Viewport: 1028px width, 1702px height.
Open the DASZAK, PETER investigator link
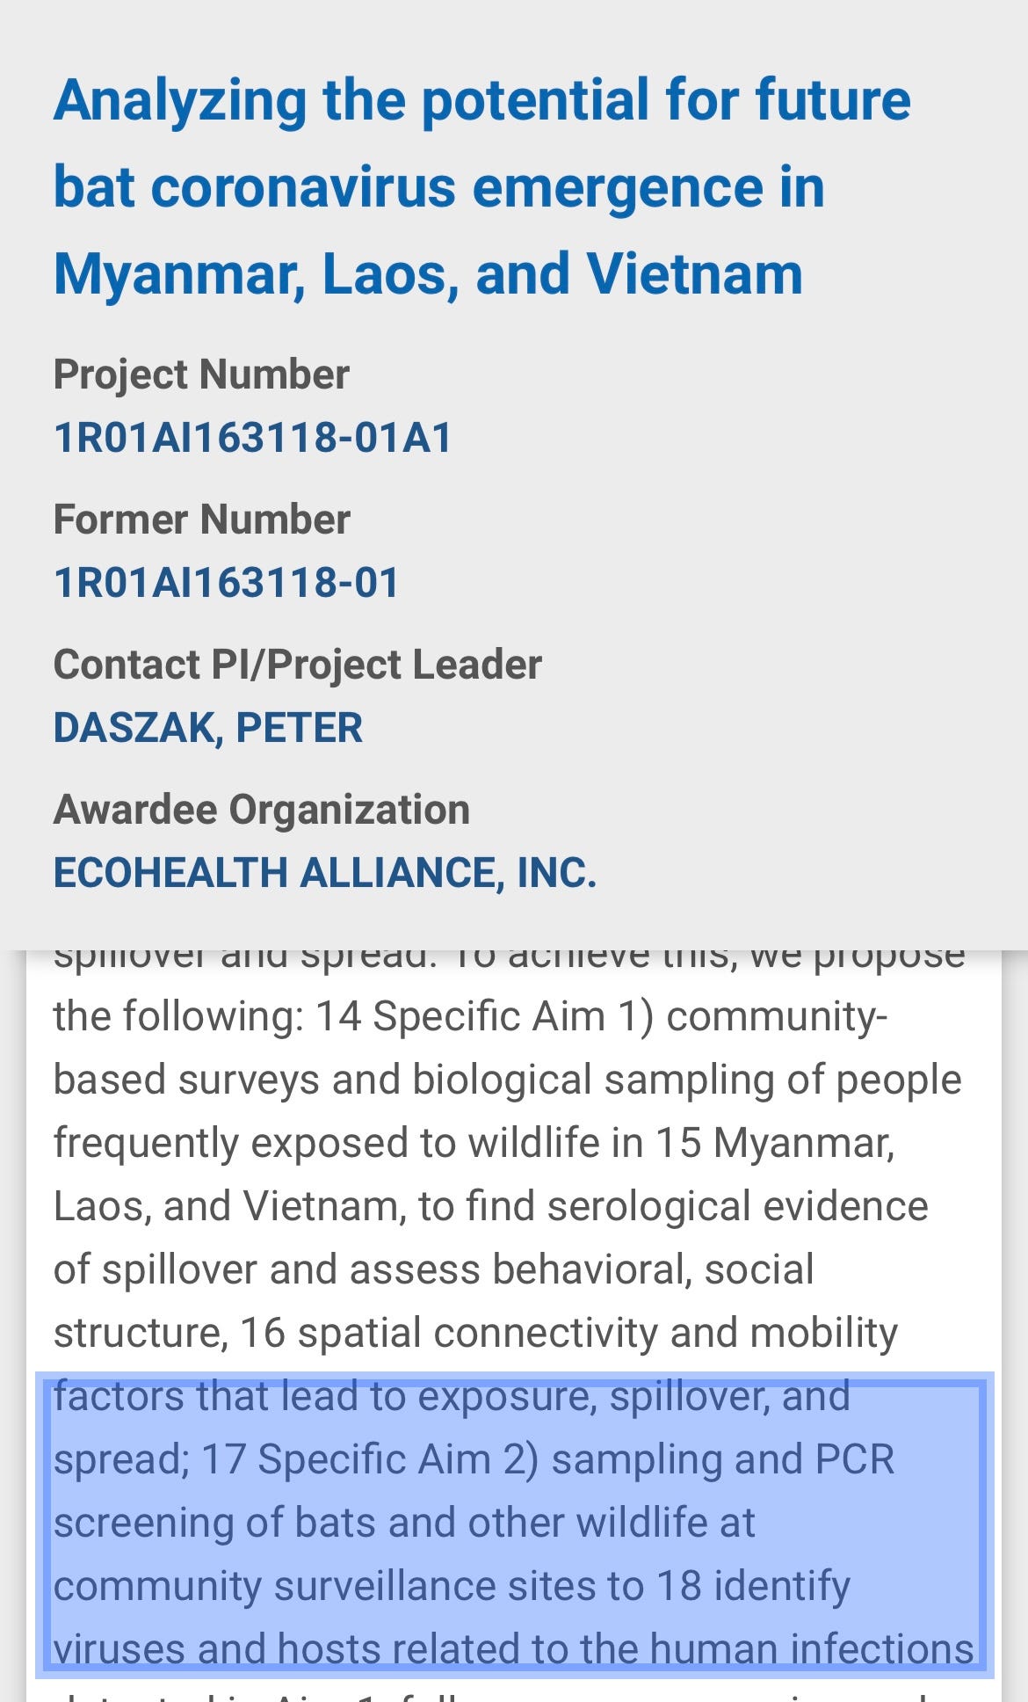coord(208,728)
